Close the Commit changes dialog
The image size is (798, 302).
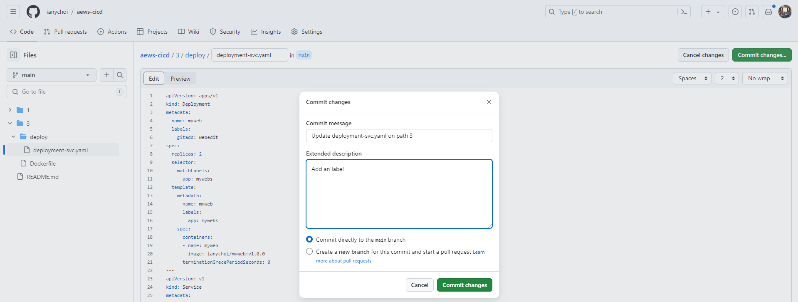point(489,102)
